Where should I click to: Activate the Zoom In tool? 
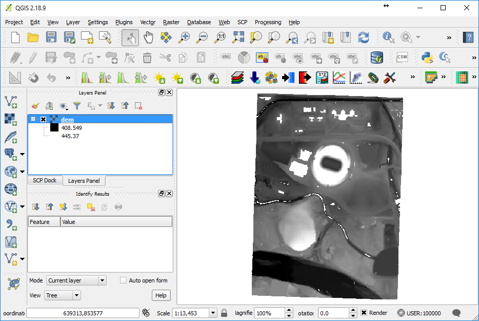pyautogui.click(x=184, y=37)
